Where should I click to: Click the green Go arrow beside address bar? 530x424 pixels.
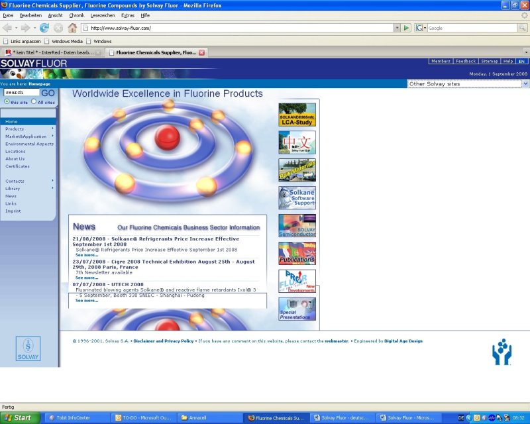[x=406, y=28]
